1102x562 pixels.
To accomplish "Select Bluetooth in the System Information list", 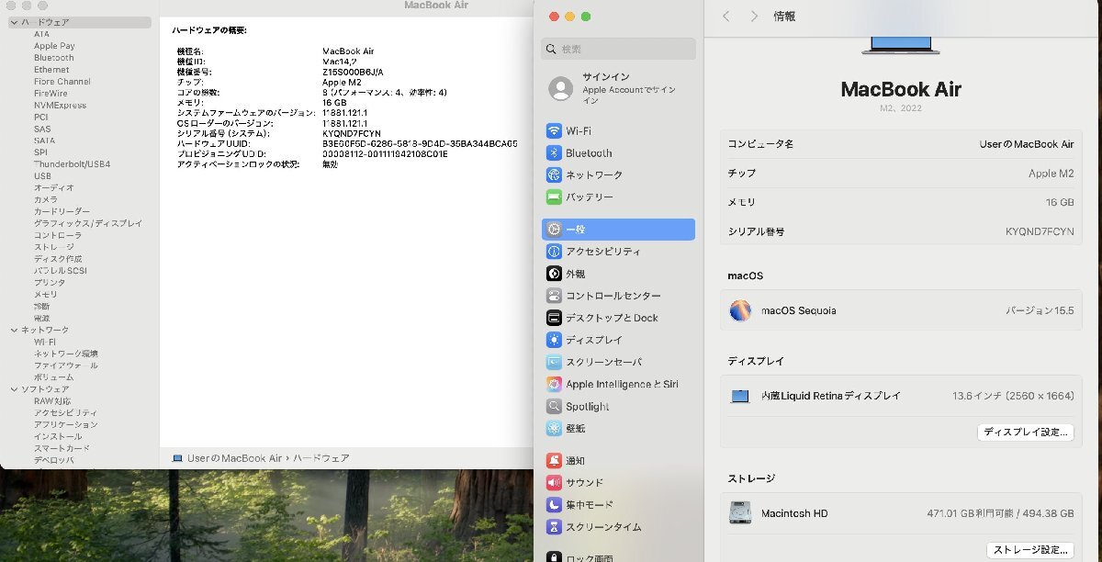I will [54, 58].
